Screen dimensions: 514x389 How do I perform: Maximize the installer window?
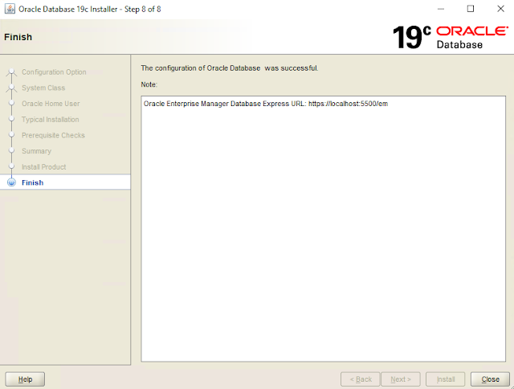[471, 9]
